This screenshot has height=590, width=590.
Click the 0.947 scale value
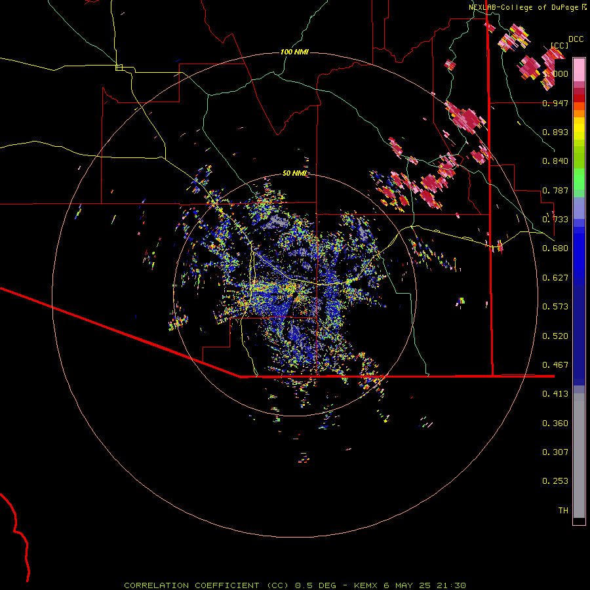[x=555, y=103]
